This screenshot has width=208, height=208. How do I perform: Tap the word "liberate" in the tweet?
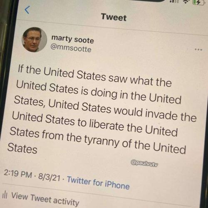(x=106, y=125)
